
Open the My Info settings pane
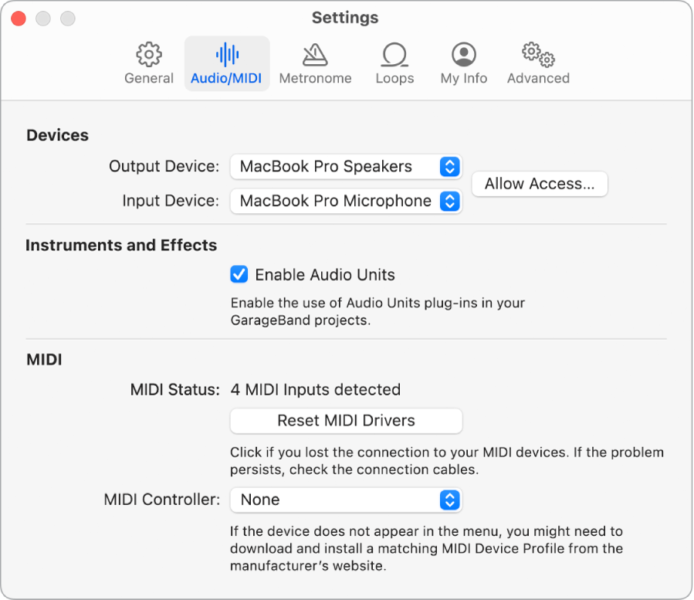click(x=462, y=63)
